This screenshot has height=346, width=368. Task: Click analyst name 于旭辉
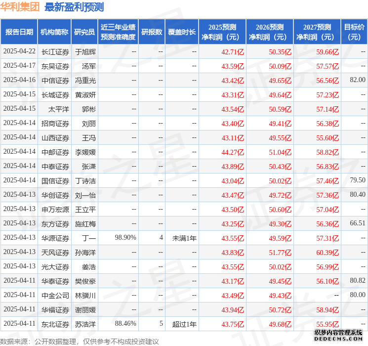[85, 52]
